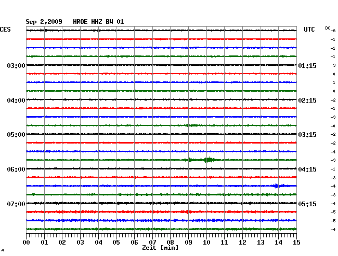Select minute 15 on the time axis
Viewport: 338px width, 256px height.
(x=296, y=242)
